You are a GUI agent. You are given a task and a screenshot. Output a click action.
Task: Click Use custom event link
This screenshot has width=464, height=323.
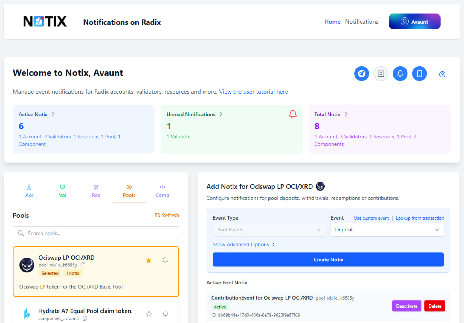(371, 218)
